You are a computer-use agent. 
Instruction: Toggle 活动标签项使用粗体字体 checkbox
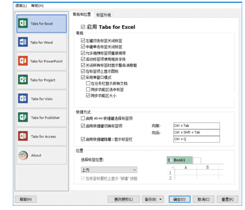83,59
